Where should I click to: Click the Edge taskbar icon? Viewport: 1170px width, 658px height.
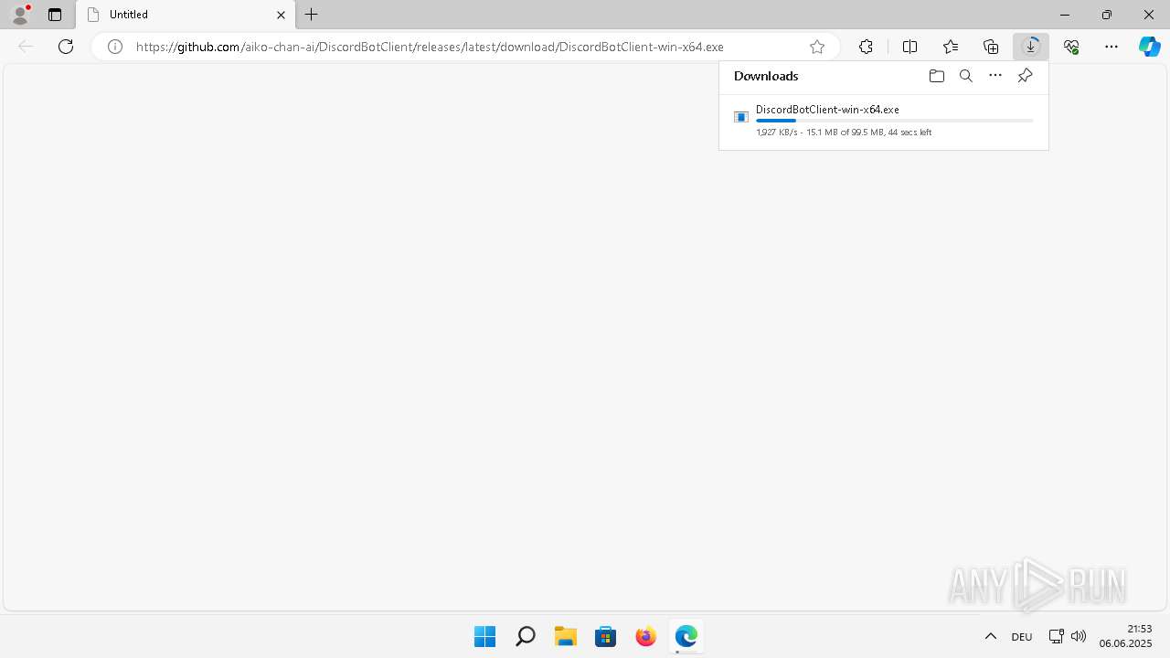point(686,636)
